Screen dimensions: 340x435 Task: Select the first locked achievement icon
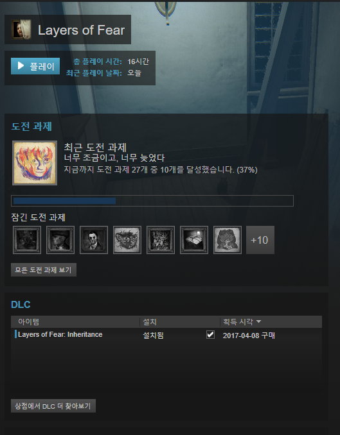click(27, 240)
